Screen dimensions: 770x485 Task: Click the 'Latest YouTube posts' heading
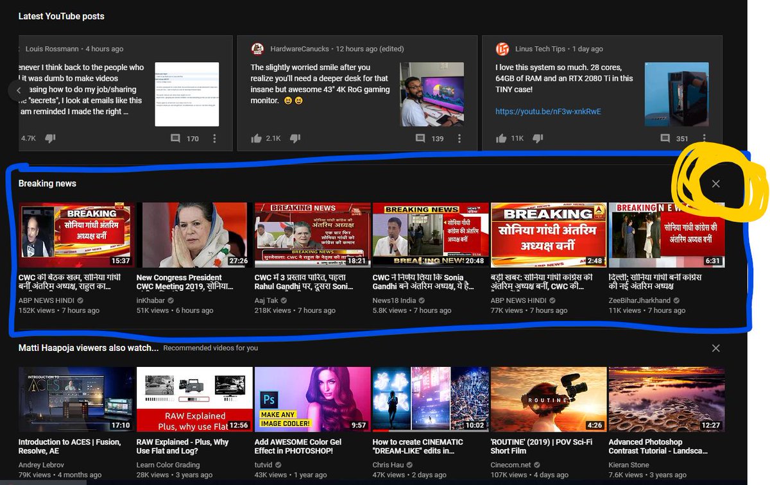tap(62, 16)
